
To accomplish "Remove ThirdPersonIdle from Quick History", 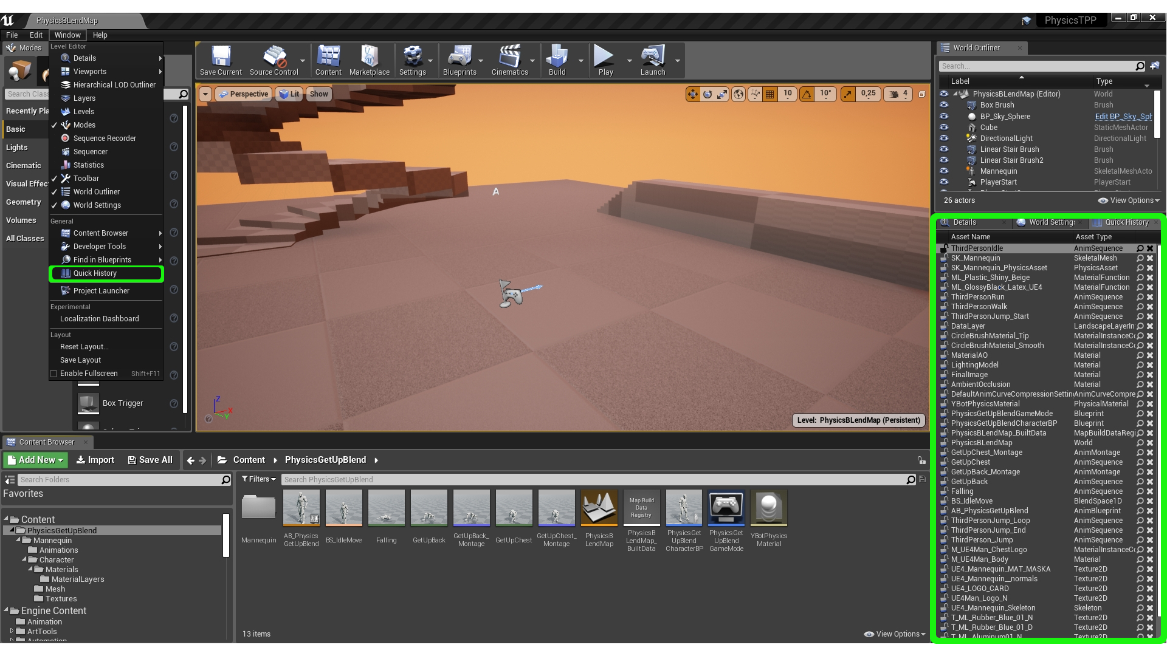I will (1150, 248).
